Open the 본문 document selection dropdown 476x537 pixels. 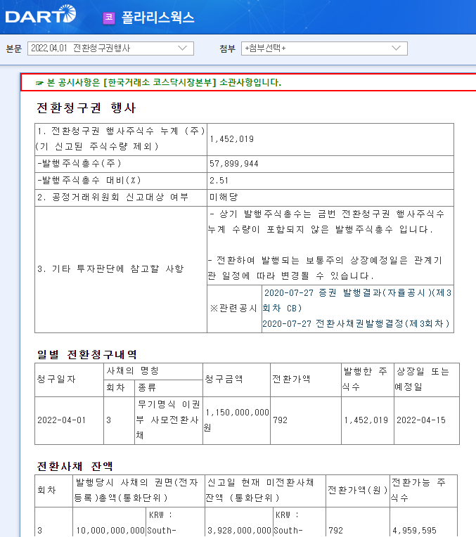point(110,48)
